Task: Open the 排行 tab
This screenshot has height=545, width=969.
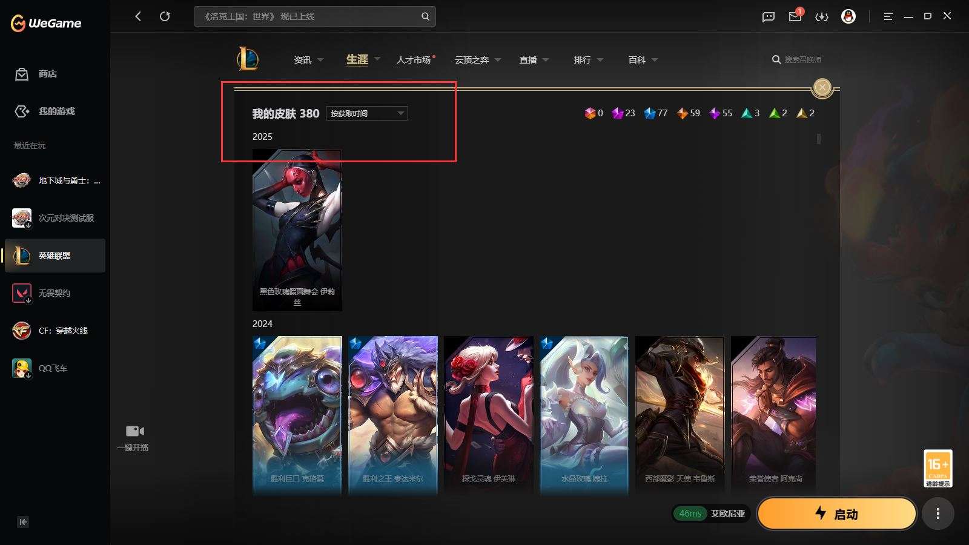Action: 583,60
